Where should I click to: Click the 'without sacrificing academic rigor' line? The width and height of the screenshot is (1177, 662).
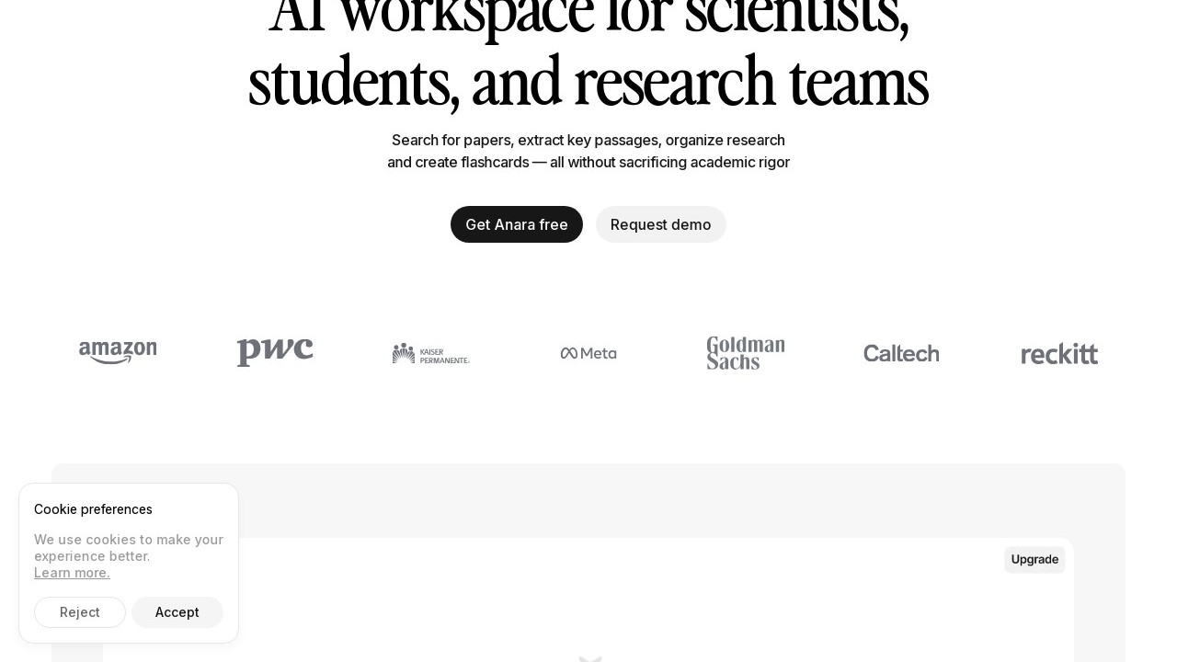point(669,163)
